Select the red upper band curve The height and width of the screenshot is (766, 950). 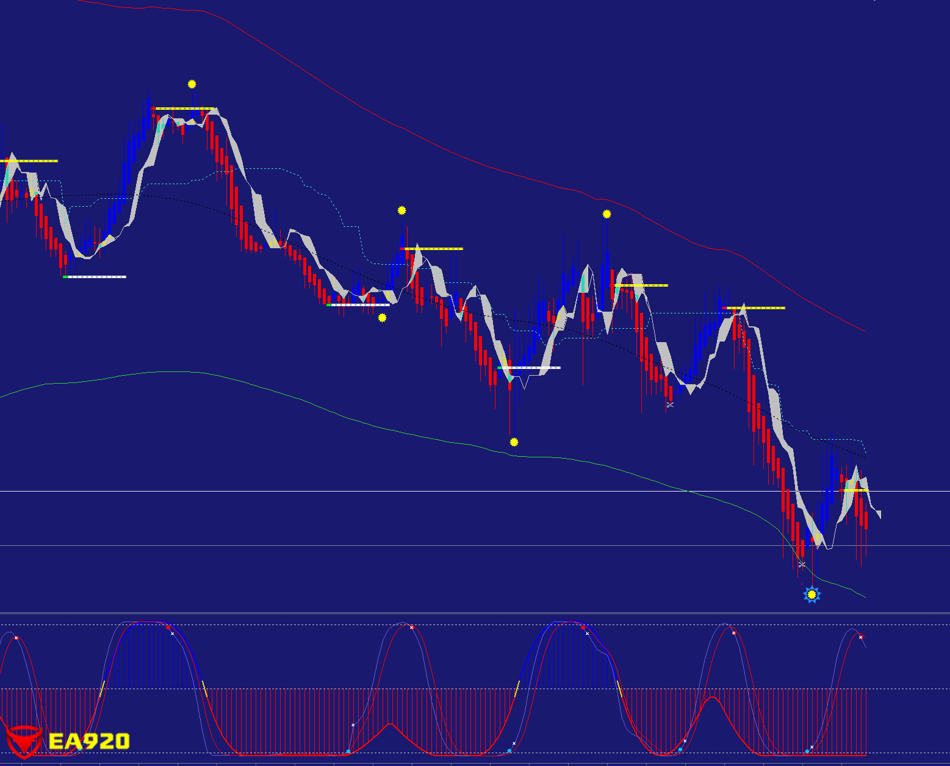[488, 165]
